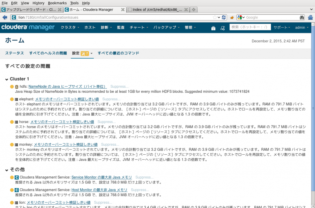Viewport: 315px width, 208px height.
Task: Open Service Monitor の最大非 Java メモリ link
Action: (x=102, y=177)
